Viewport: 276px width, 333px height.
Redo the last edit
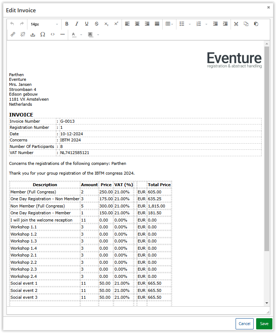coord(22,24)
